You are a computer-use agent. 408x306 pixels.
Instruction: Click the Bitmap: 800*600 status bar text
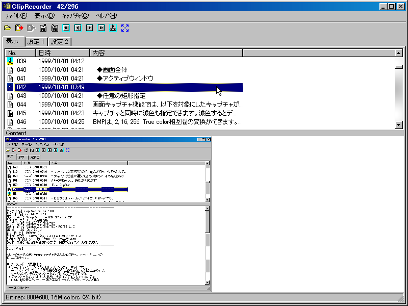(x=54, y=297)
